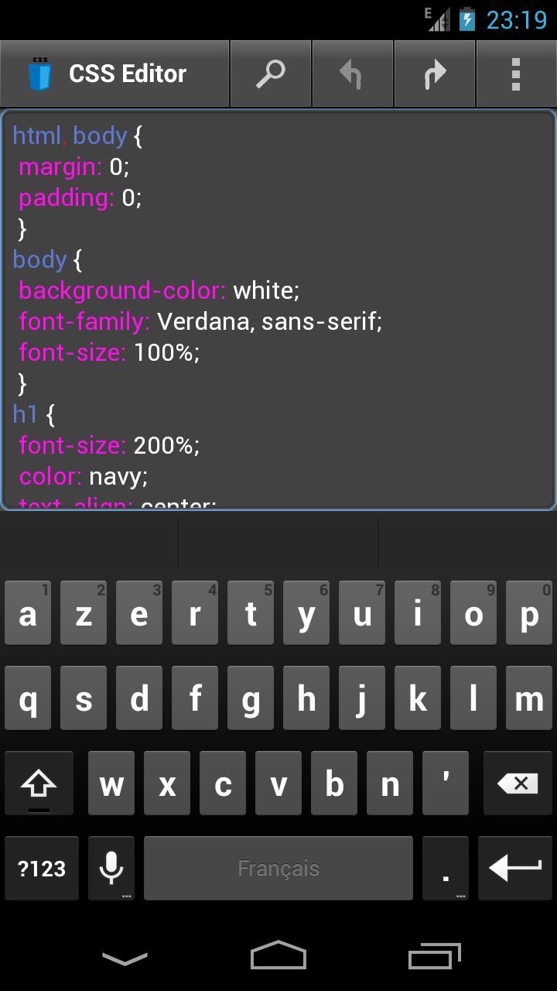Tap the CSS Editor app logo
This screenshot has height=991, width=557.
[x=40, y=73]
